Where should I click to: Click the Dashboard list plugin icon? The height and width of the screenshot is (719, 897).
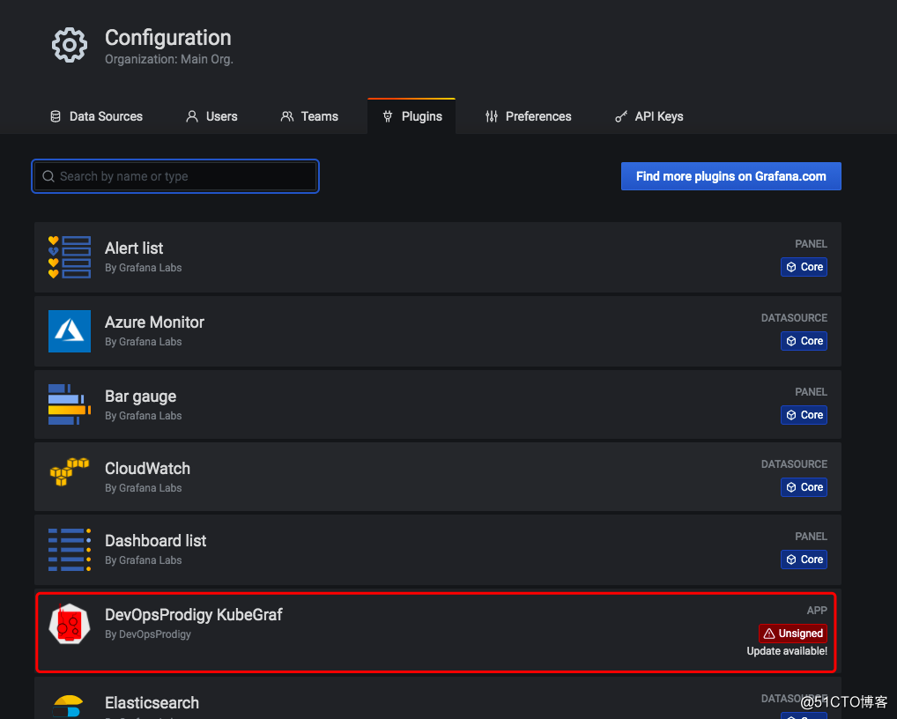(x=70, y=550)
